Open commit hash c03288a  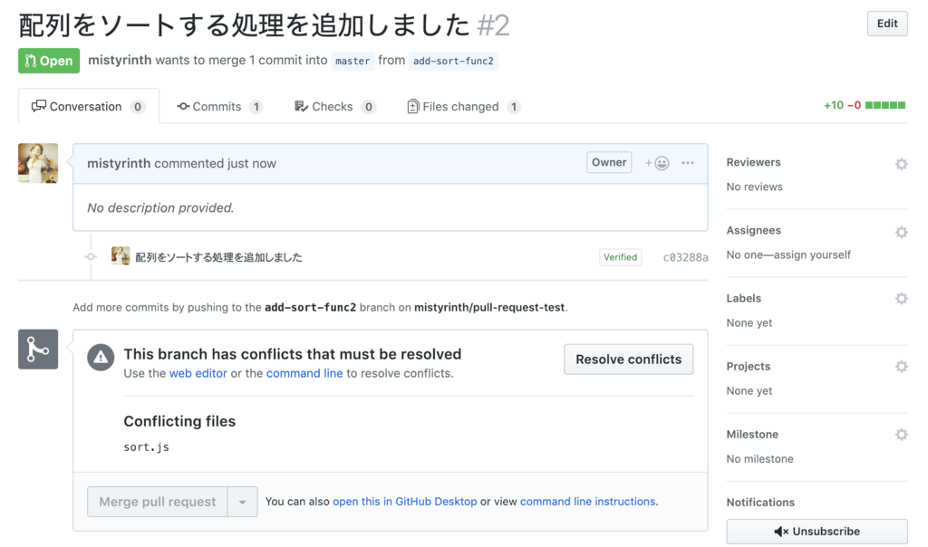tap(685, 256)
